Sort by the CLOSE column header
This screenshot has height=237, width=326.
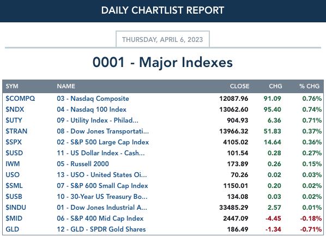[x=239, y=86]
